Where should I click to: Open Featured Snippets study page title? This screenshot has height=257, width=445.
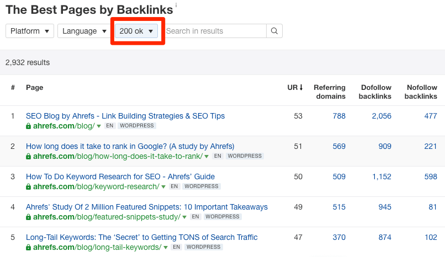point(147,207)
